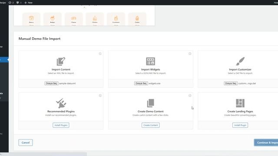
Task: Click the Import Customizer brush icon
Action: point(240,61)
